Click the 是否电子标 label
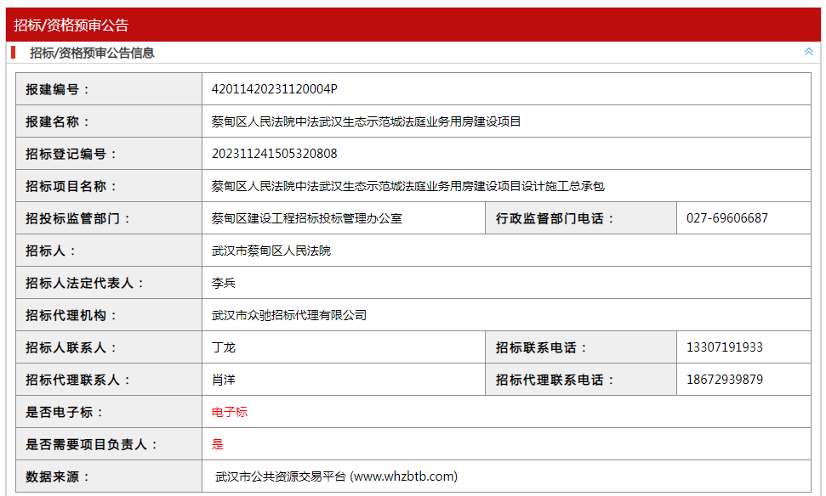The width and height of the screenshot is (826, 496). click(64, 412)
